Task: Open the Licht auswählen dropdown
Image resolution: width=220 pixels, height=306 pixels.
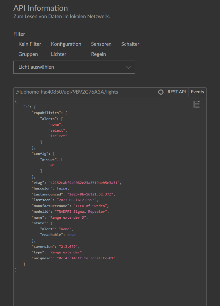Action: pyautogui.click(x=74, y=67)
